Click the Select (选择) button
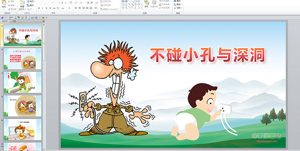The image size is (300, 151). point(178,8)
